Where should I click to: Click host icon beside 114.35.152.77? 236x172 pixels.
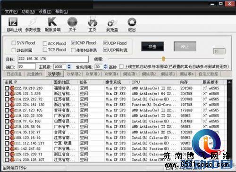[x=12, y=132]
